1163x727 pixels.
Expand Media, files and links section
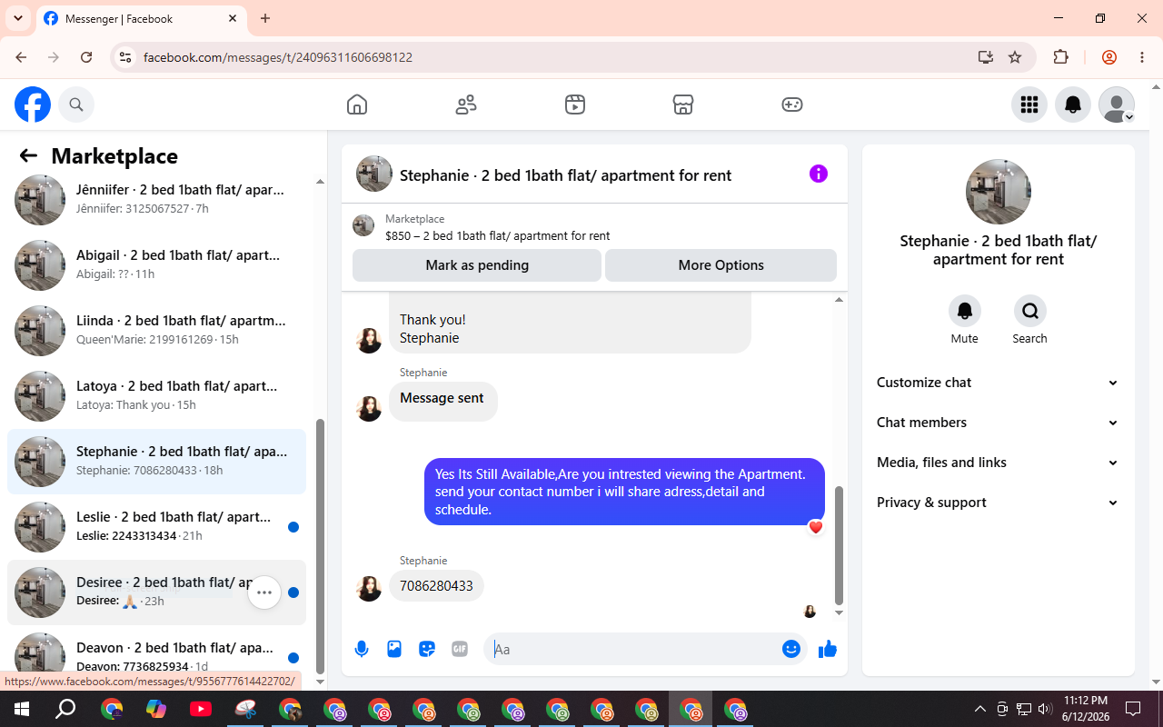pos(998,463)
